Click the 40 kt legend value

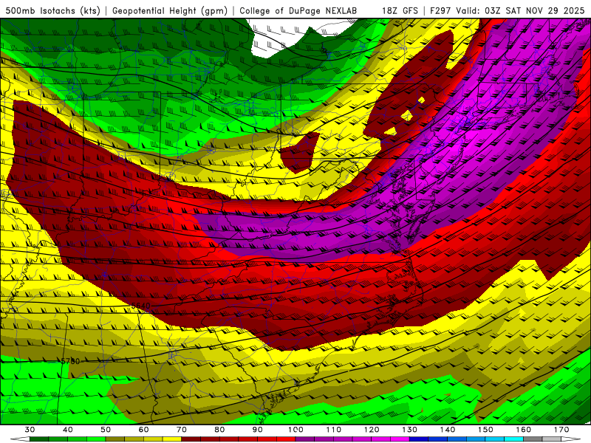pyautogui.click(x=67, y=430)
